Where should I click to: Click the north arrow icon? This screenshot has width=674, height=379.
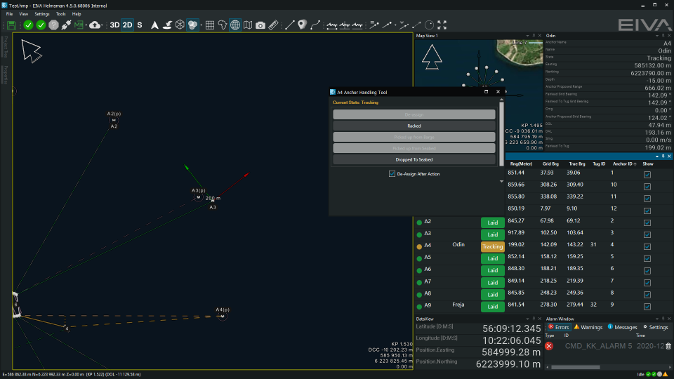pyautogui.click(x=154, y=25)
